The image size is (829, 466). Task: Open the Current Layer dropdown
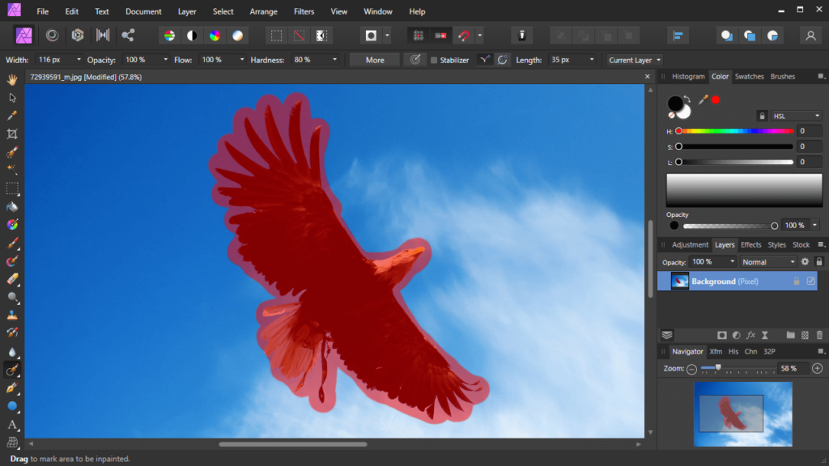click(x=634, y=59)
